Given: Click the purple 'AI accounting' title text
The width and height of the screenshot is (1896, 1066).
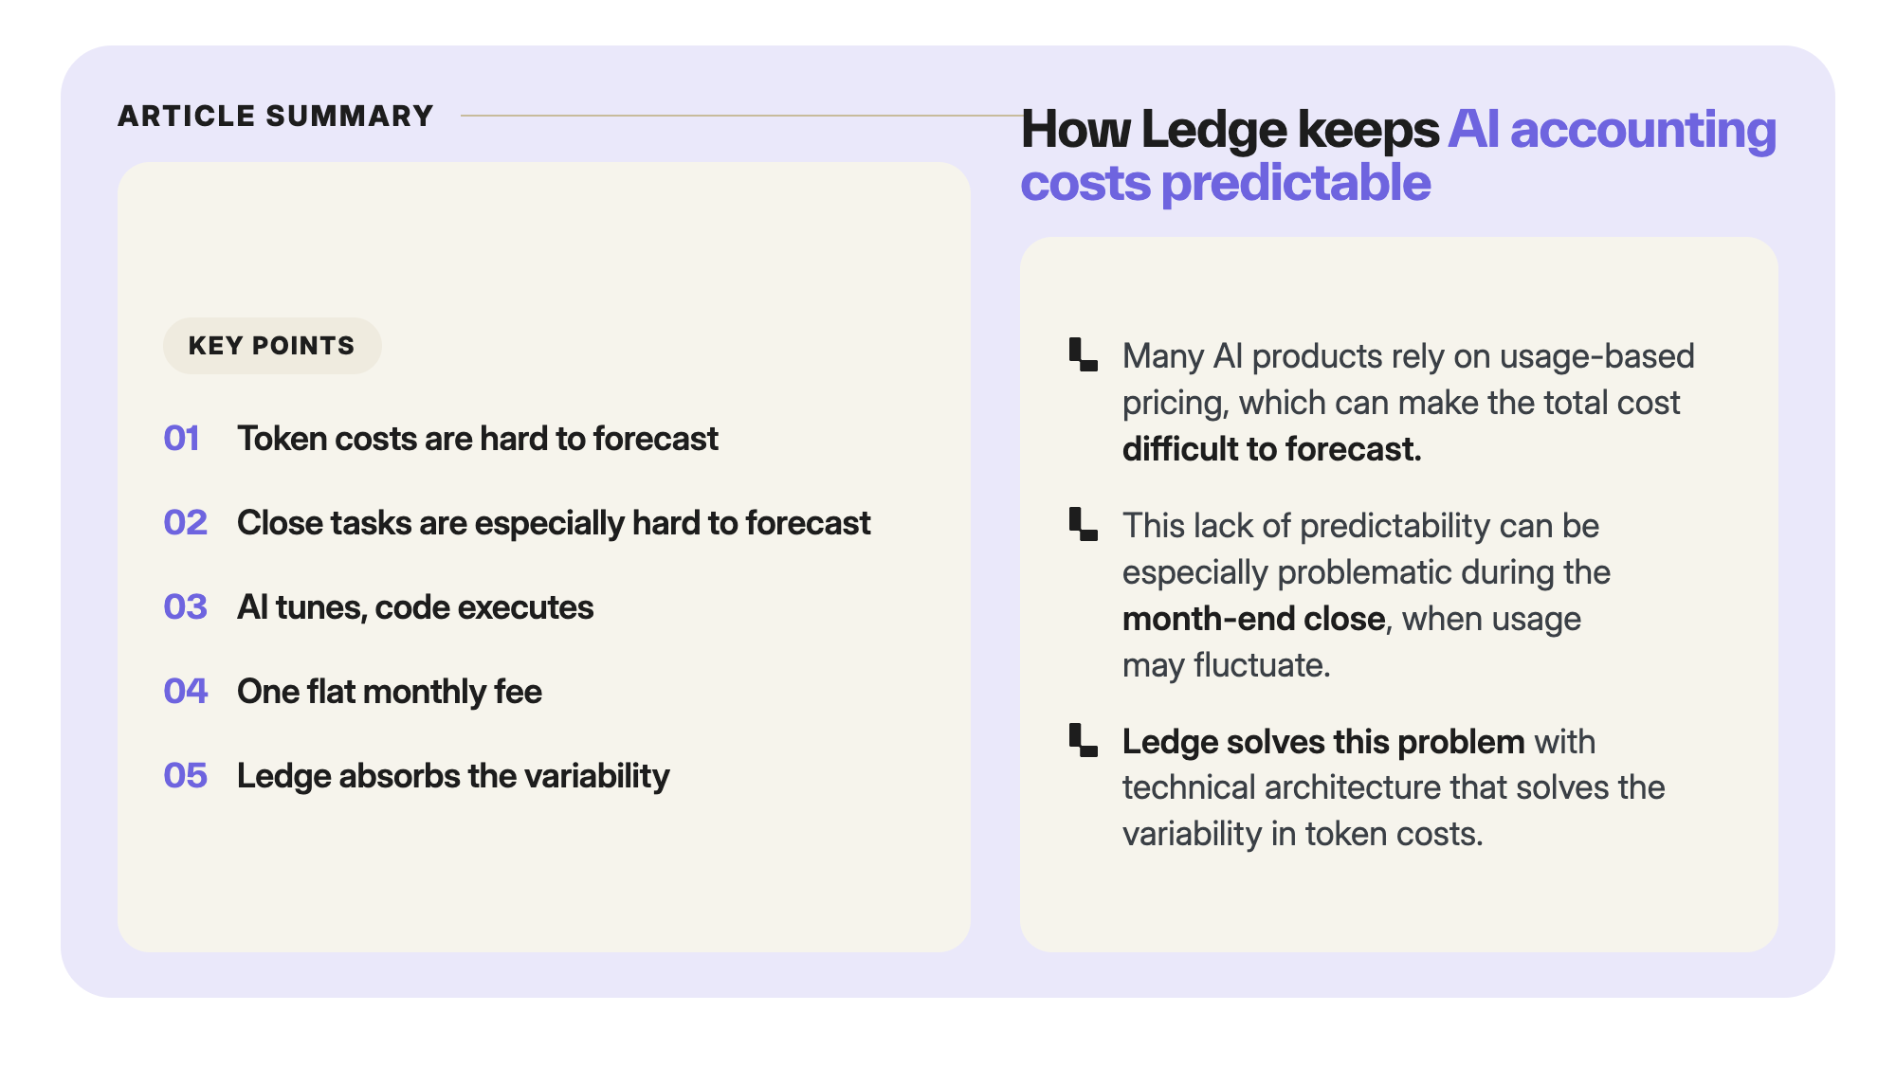Looking at the screenshot, I should [x=1613, y=129].
